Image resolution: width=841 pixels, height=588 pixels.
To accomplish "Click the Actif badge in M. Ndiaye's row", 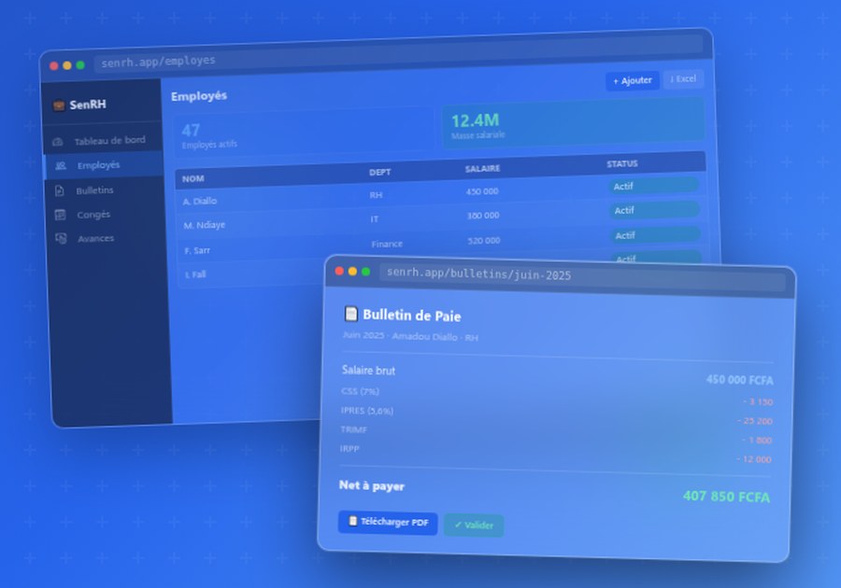I will click(x=654, y=210).
